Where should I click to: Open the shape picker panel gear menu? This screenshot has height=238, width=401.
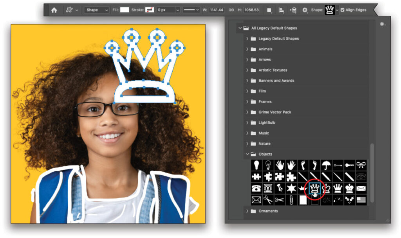(382, 24)
